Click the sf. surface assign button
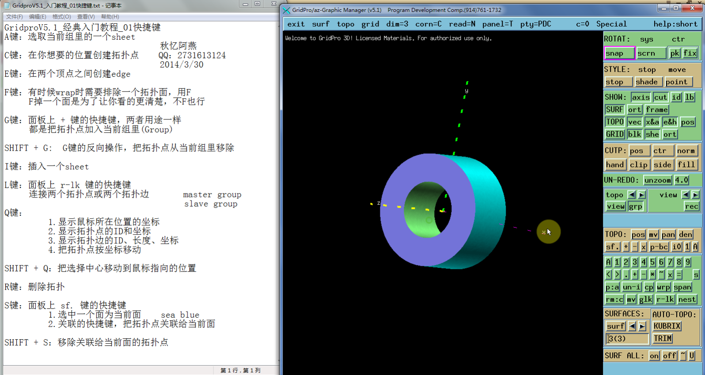Viewport: 705px width, 375px height. 612,247
